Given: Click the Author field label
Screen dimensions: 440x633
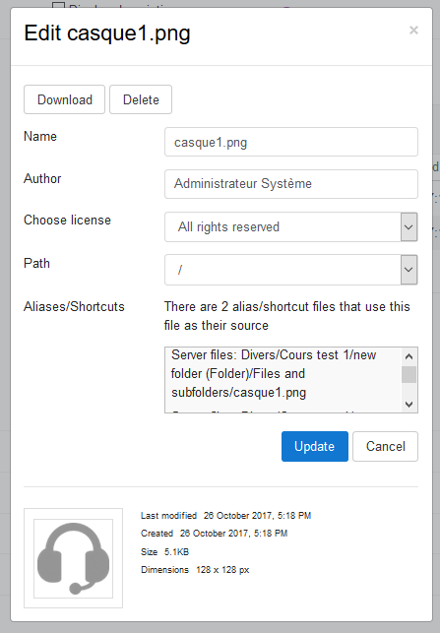Looking at the screenshot, I should 42,178.
